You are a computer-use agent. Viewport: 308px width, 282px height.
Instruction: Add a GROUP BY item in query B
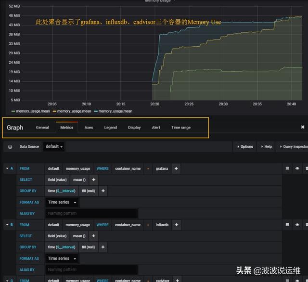103,247
